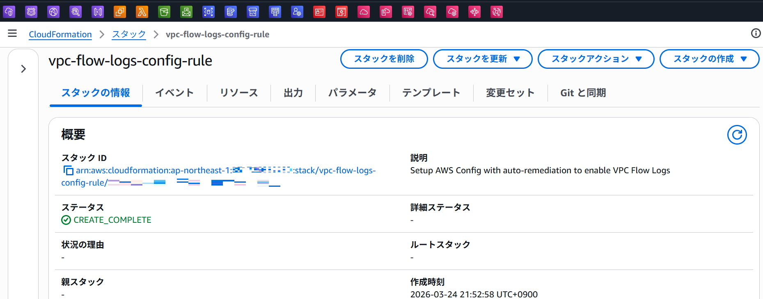Select the Git と同期 tab
763x299 pixels.
pyautogui.click(x=583, y=93)
